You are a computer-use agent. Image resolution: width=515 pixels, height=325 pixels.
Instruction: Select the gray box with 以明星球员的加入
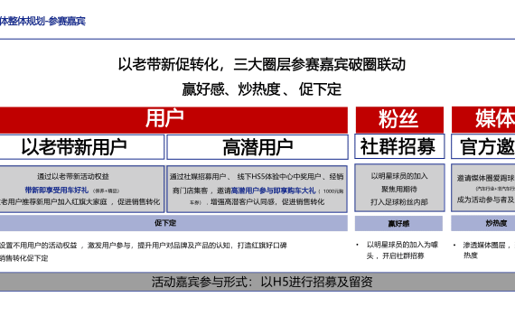tap(399, 188)
